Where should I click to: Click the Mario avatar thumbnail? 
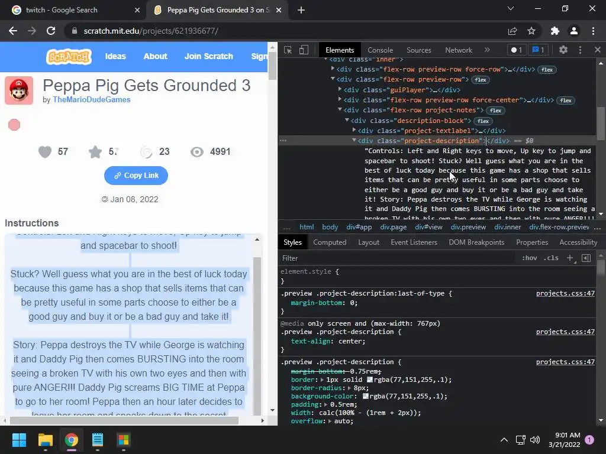pyautogui.click(x=19, y=90)
